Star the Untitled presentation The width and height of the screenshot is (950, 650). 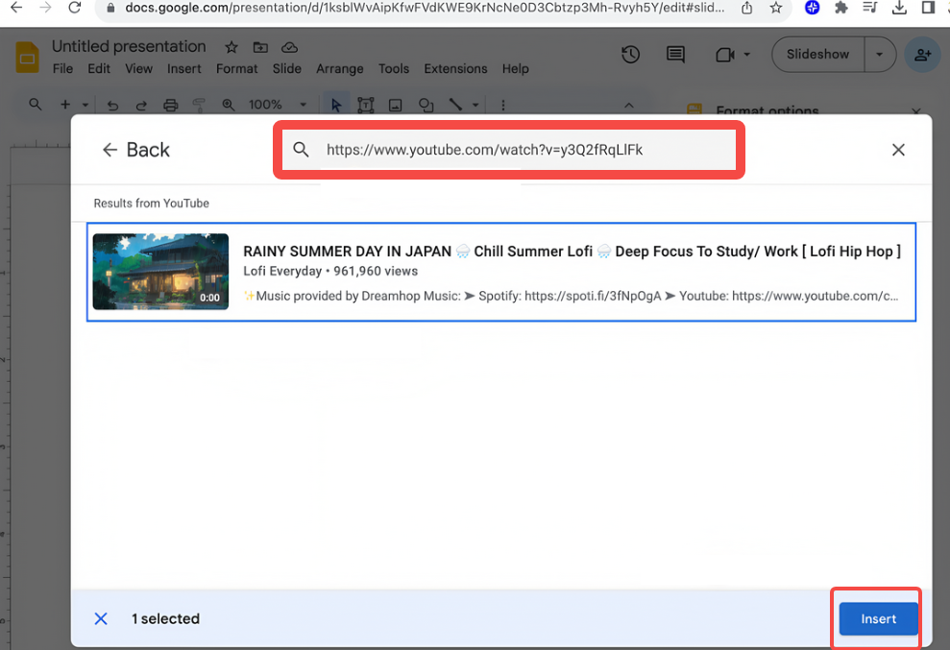click(x=231, y=47)
